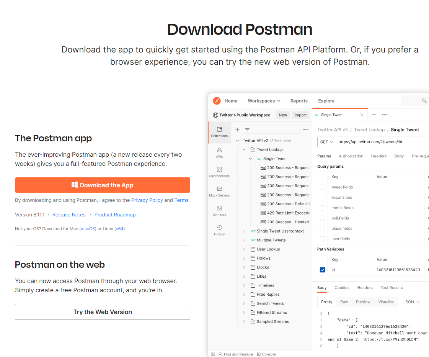Enable the user.fields query param checkbox
Screen dimensions: 429x357
322,239
